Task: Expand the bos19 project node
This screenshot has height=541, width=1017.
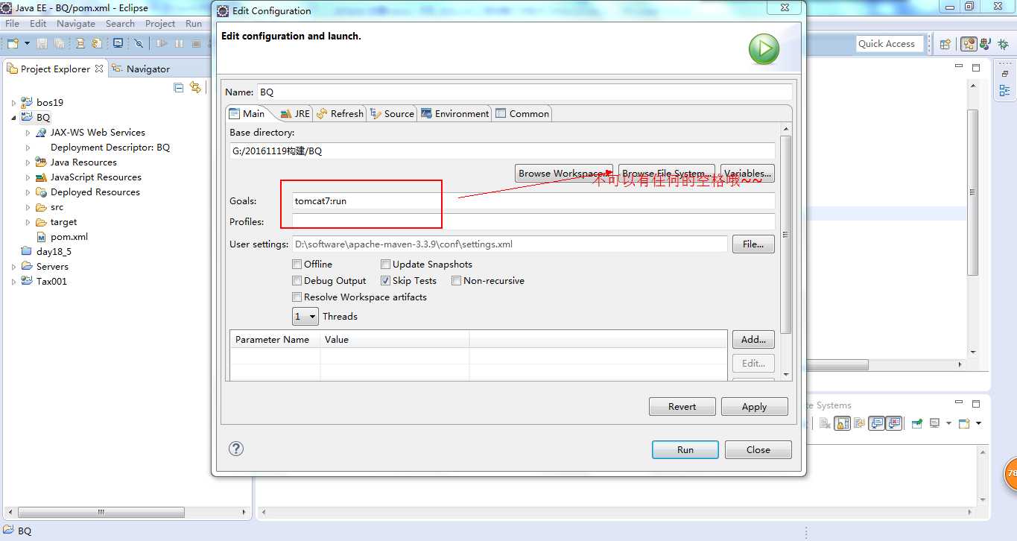Action: (13, 102)
